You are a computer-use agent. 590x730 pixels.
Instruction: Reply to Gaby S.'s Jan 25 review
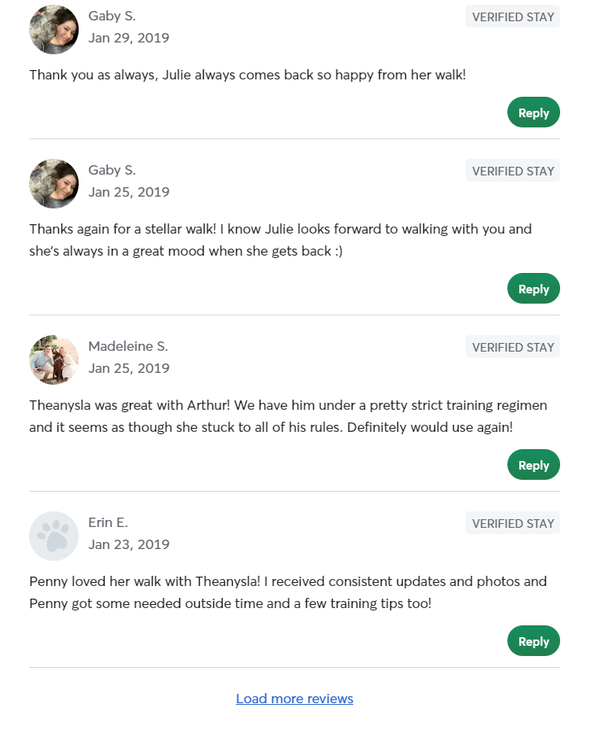[x=533, y=288]
